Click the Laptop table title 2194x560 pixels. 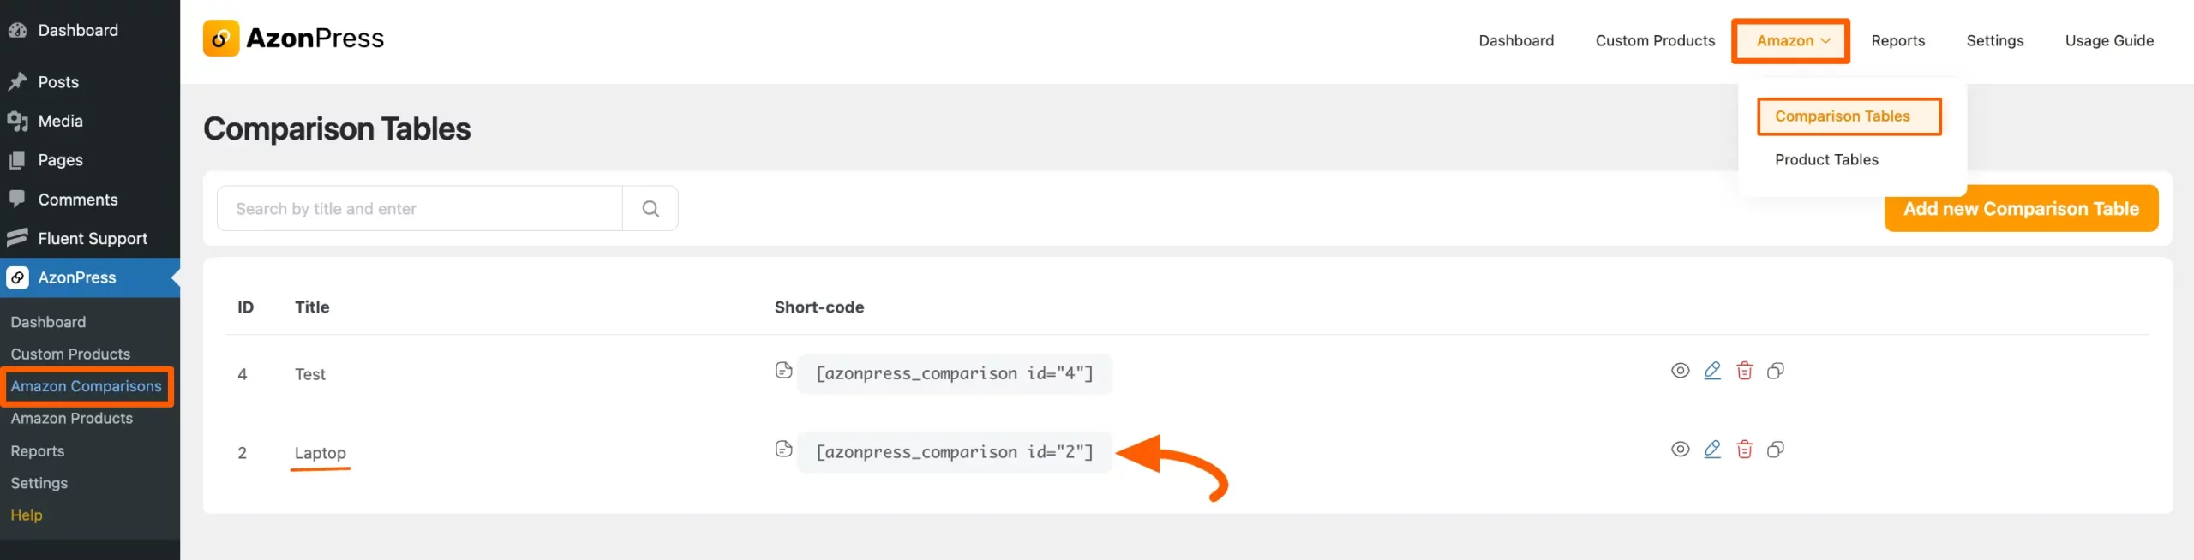[x=321, y=452]
